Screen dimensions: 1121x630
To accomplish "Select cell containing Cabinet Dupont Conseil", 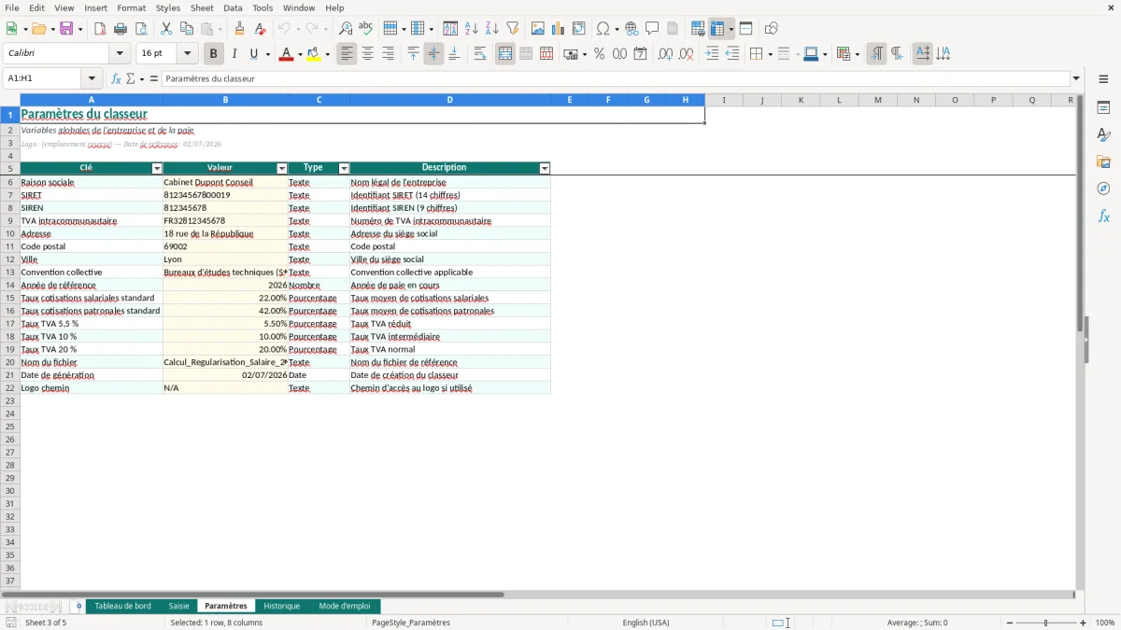I will tap(225, 183).
